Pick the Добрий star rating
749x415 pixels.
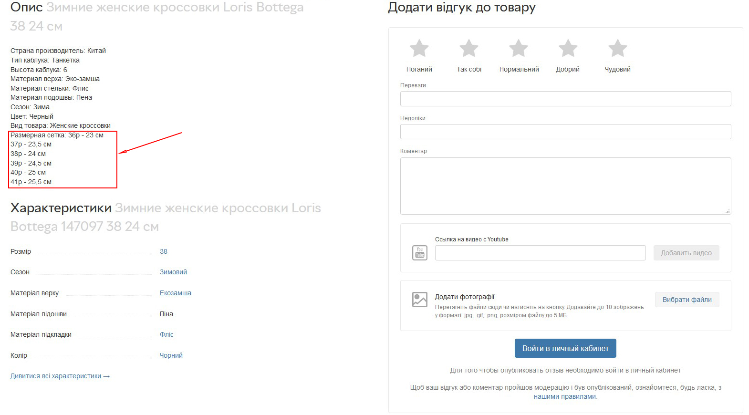pos(568,48)
